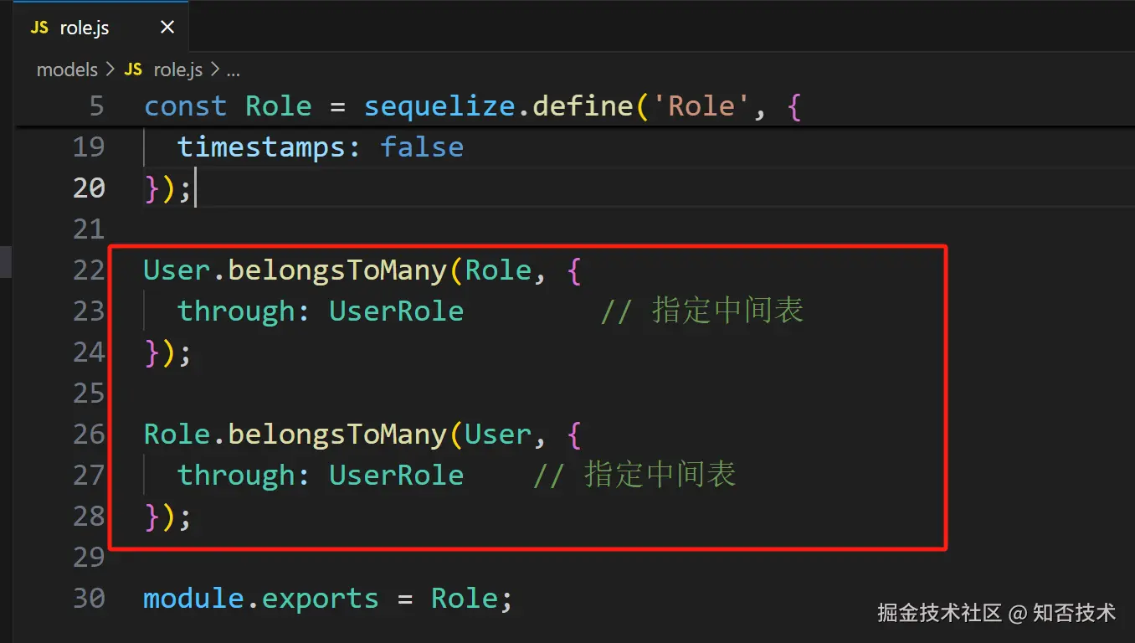The height and width of the screenshot is (643, 1135).
Task: Select line 22 by its line number
Action: pos(89,270)
